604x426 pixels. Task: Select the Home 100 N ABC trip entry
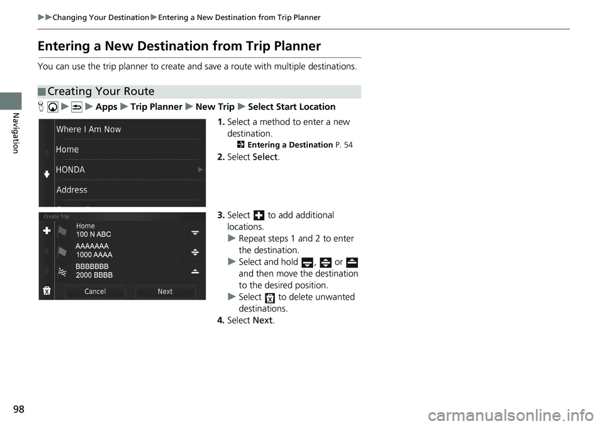[x=126, y=231]
